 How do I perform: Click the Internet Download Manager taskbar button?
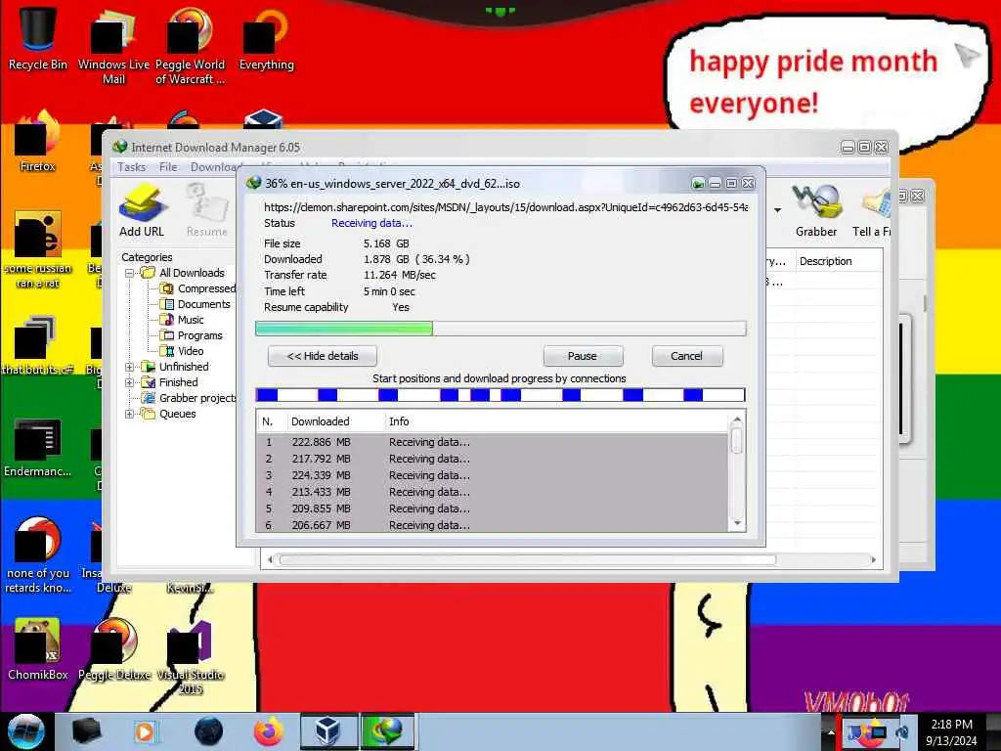coord(387,731)
